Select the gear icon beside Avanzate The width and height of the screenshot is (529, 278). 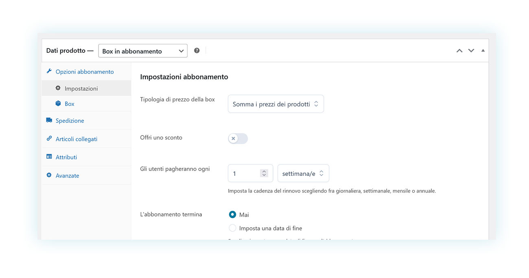click(49, 175)
